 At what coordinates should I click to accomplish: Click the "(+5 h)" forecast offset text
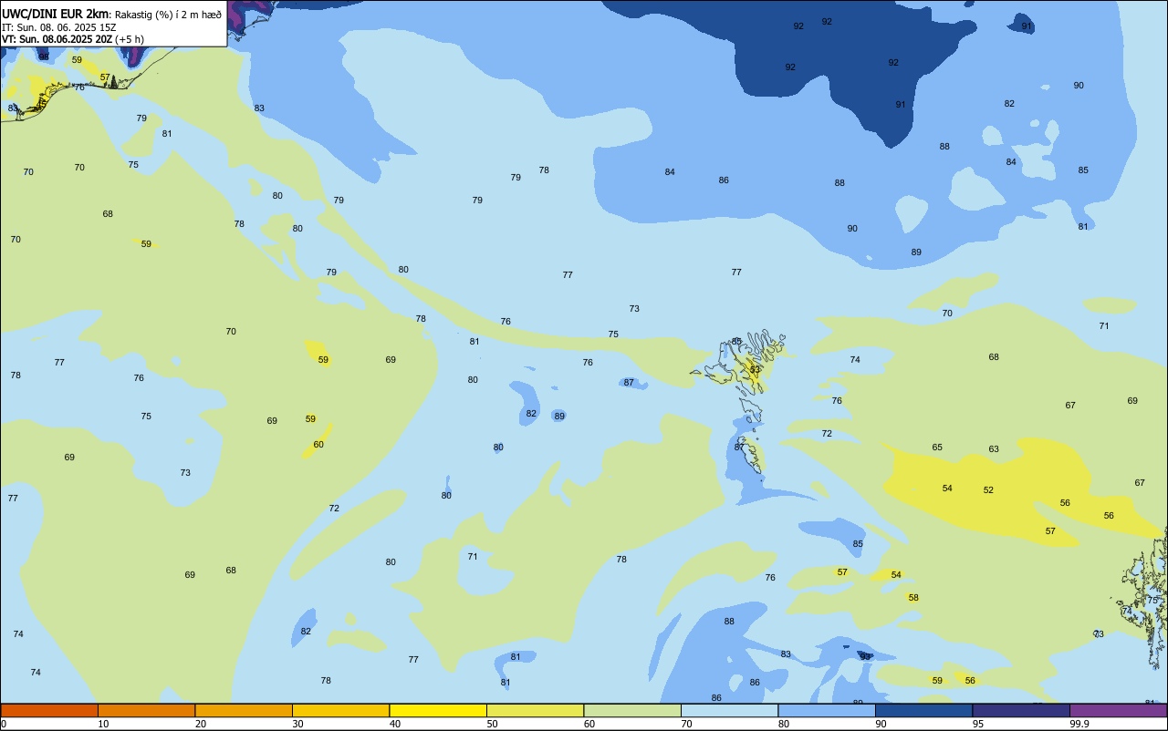[x=130, y=38]
